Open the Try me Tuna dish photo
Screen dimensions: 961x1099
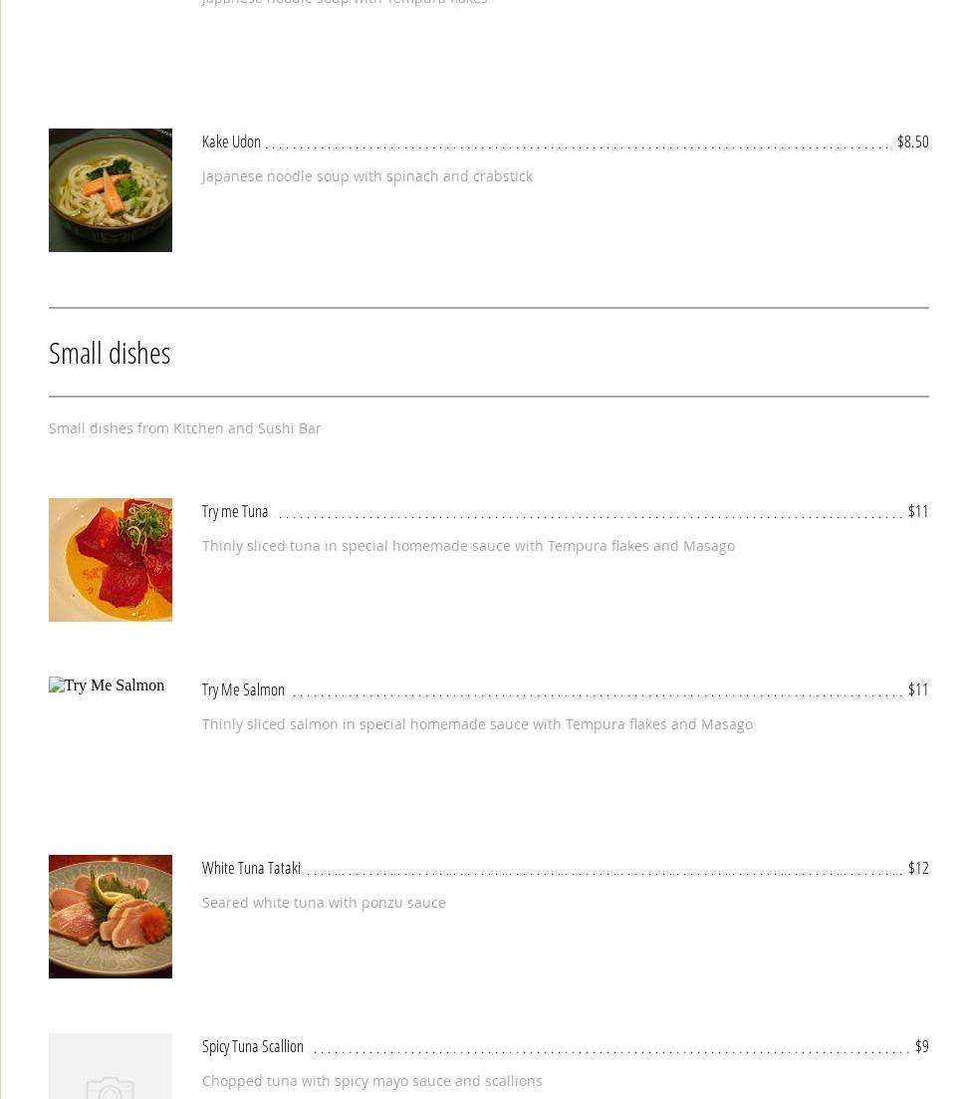coord(110,559)
